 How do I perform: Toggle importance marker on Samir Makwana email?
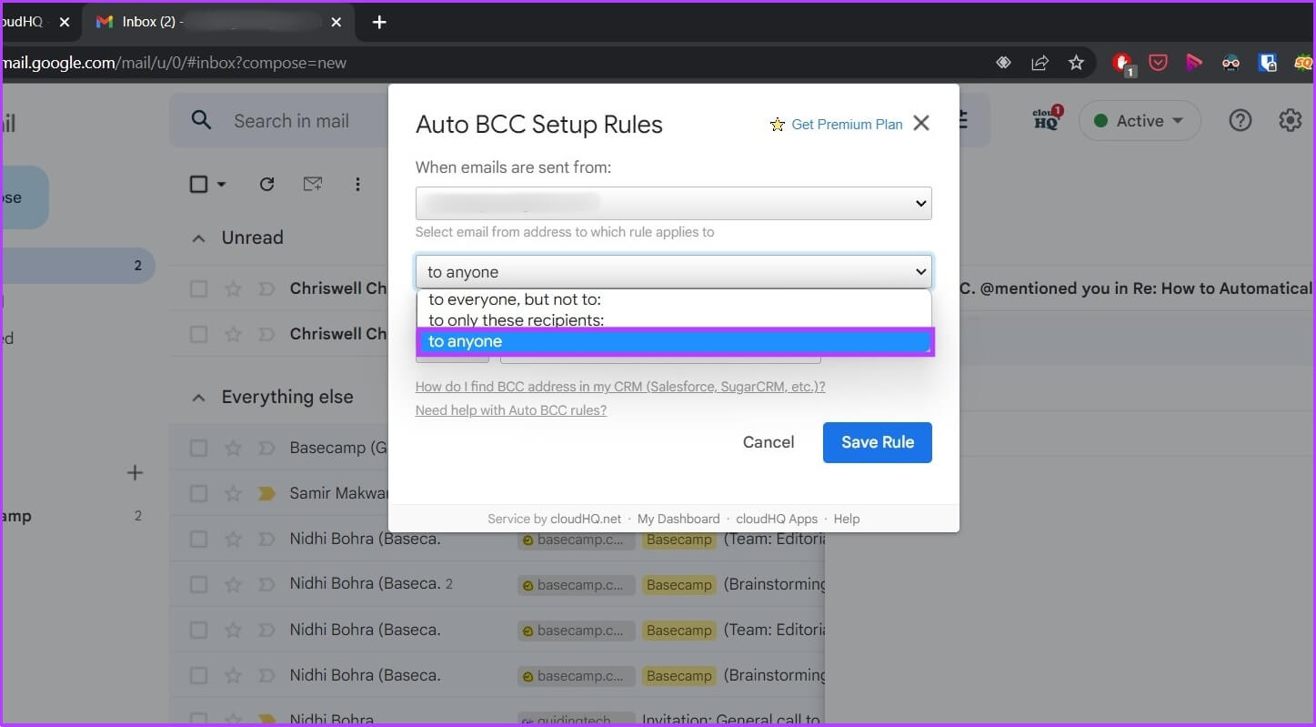coord(266,493)
